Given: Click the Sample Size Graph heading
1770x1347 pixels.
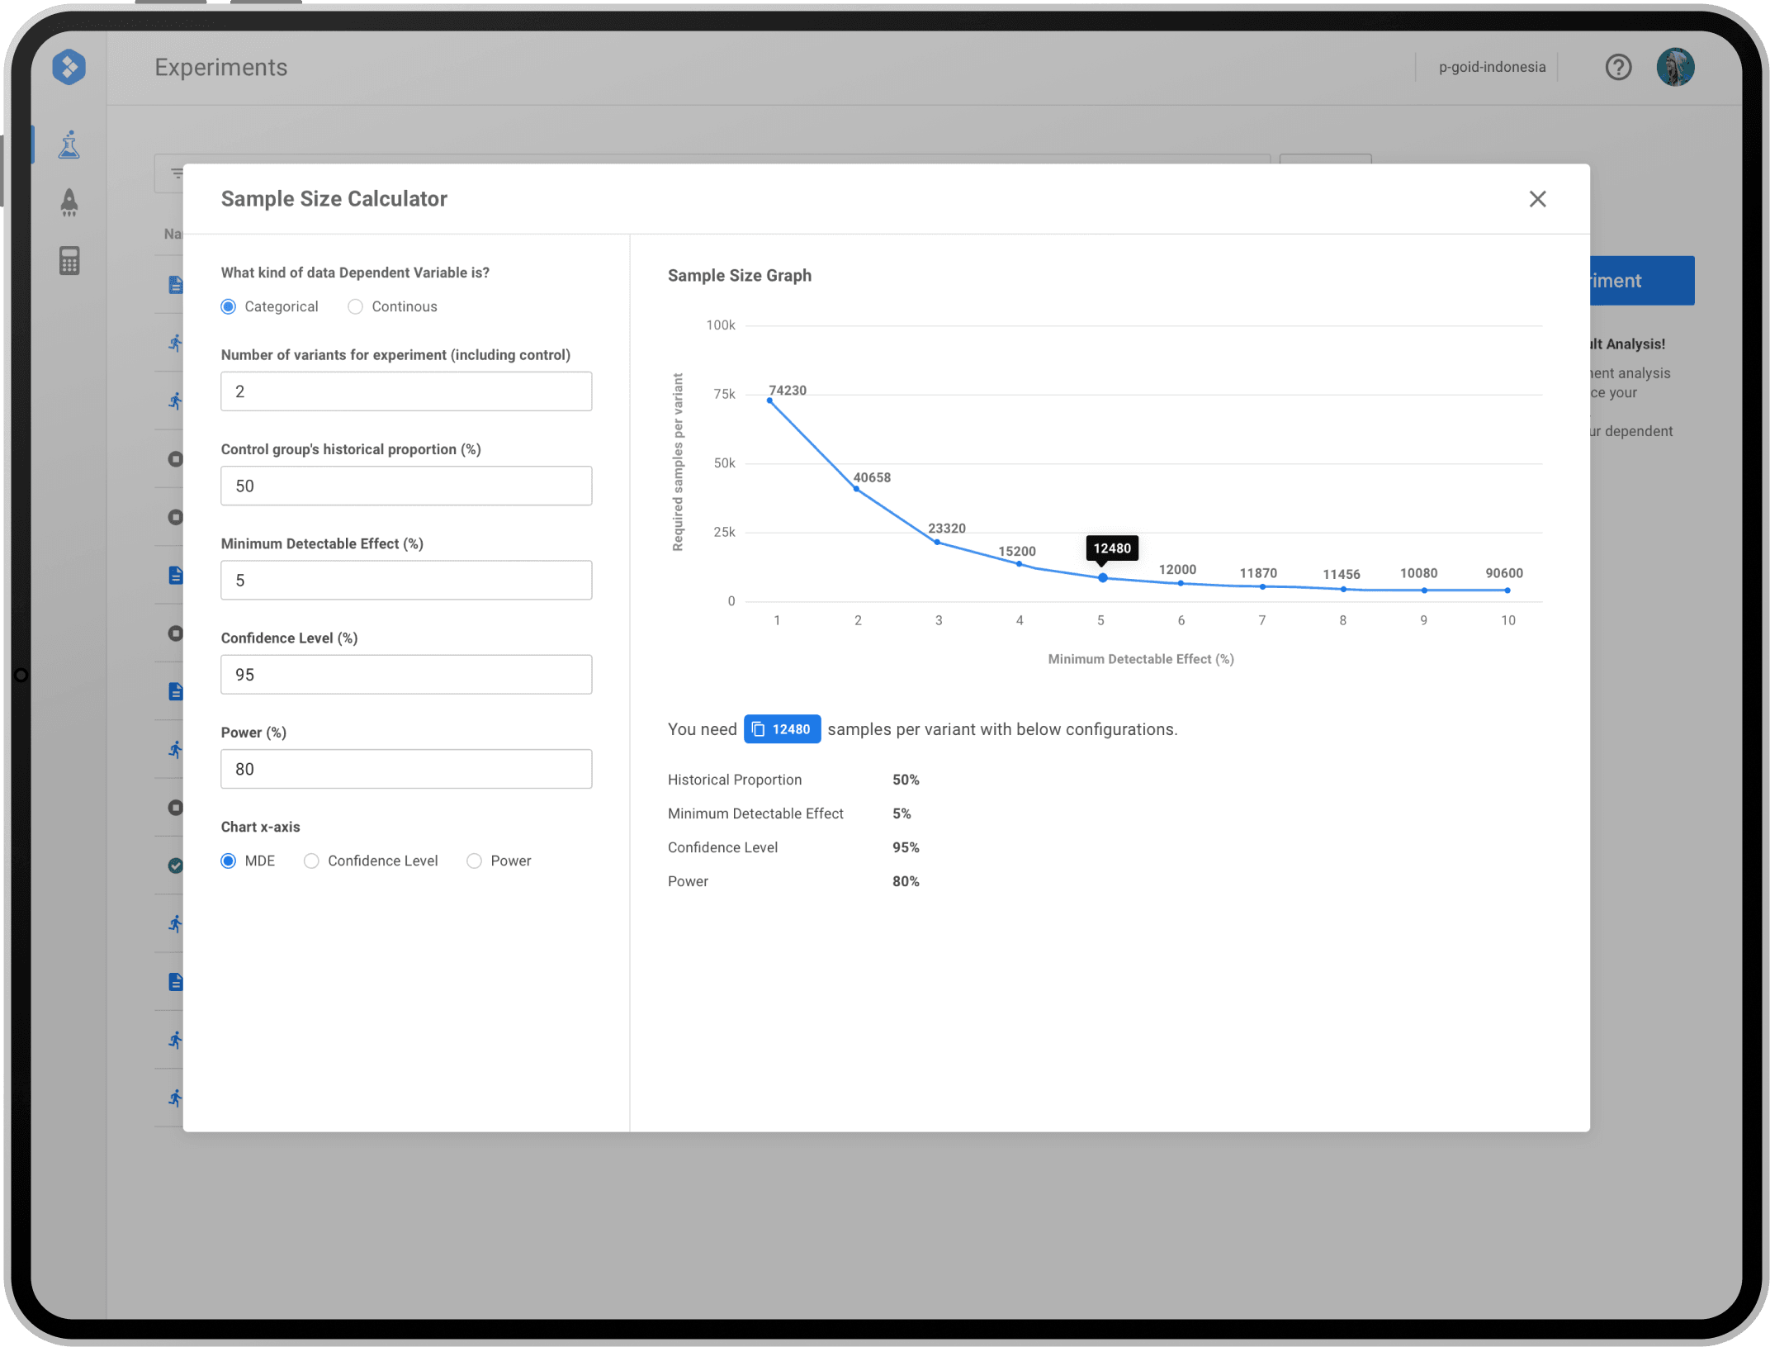Looking at the screenshot, I should (x=739, y=276).
